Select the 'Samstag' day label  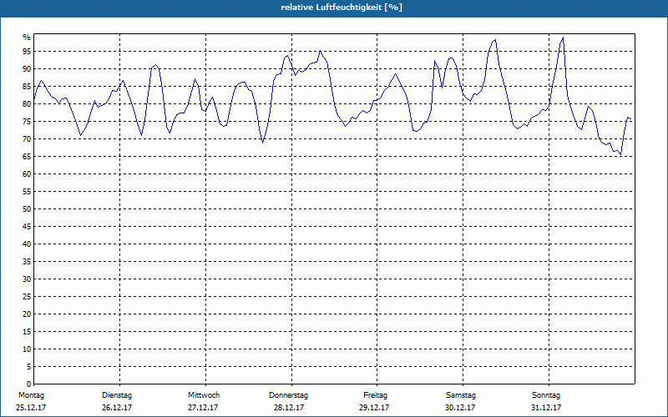[461, 395]
